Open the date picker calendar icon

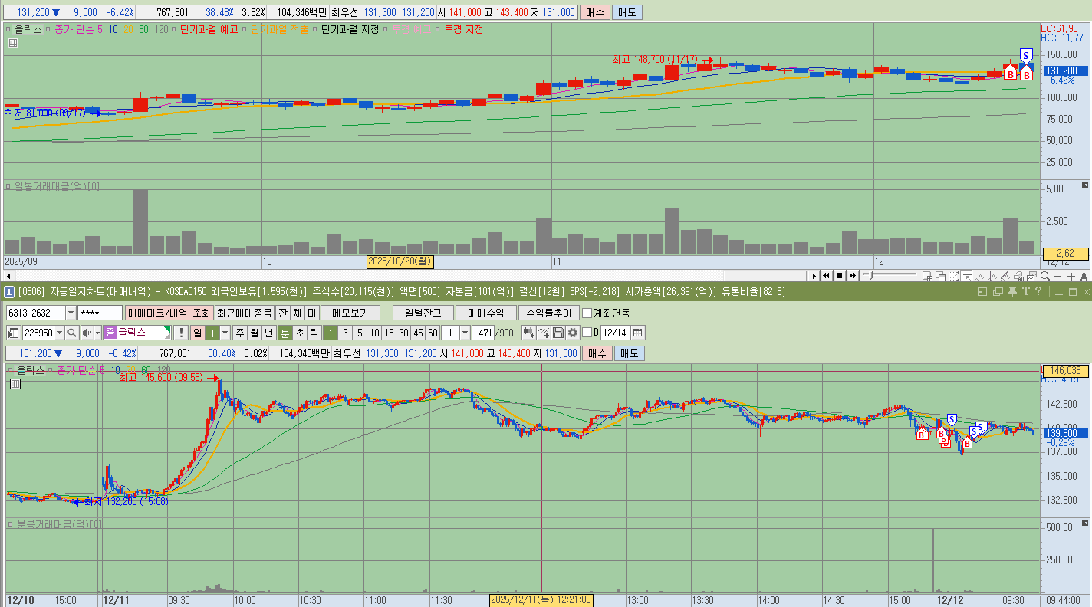(638, 333)
